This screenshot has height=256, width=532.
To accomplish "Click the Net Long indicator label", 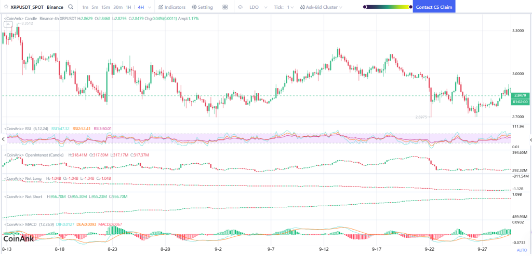I will [x=22, y=178].
